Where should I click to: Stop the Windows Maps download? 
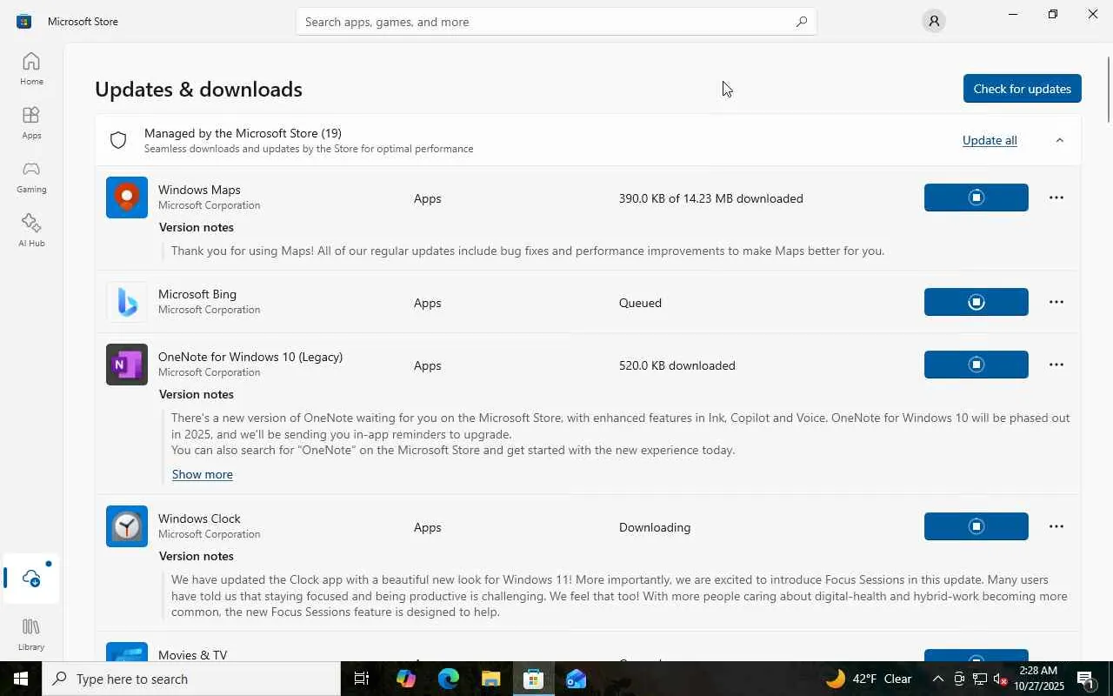976,197
